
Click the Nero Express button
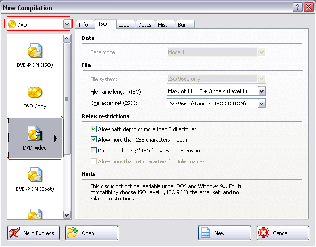[33, 233]
